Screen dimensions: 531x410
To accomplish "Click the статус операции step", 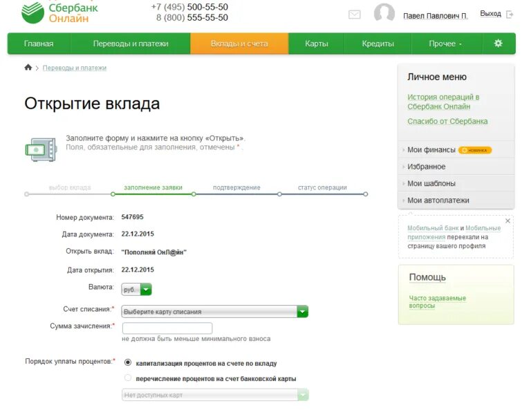I will (x=322, y=187).
